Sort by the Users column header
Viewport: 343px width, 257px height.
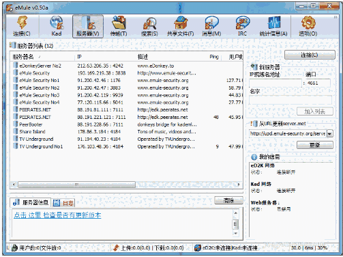pos(233,57)
